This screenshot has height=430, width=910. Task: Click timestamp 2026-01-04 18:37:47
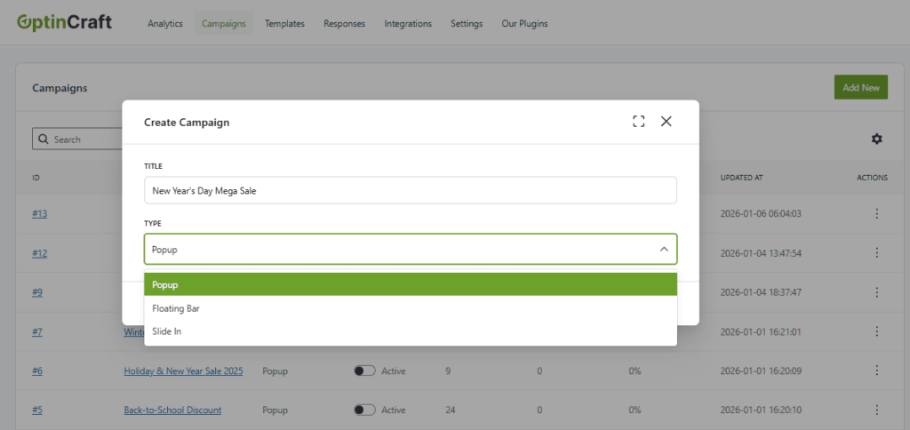pos(761,292)
